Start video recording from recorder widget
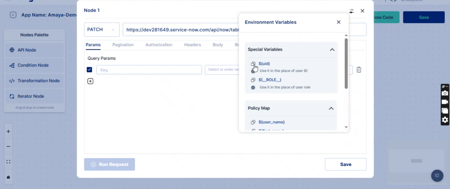 (445, 102)
